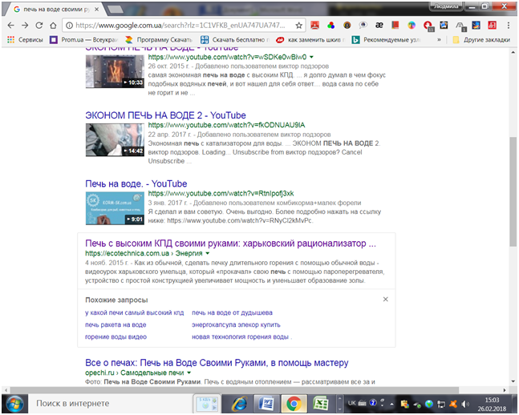519x415 pixels.
Task: Click the red image extension icon after star
Action: (x=314, y=25)
